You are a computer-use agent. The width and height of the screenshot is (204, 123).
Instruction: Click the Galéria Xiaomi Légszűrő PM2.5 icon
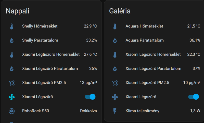pos(115,83)
